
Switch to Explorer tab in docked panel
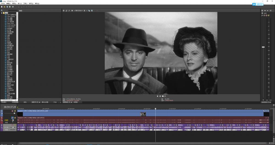coord(15,102)
